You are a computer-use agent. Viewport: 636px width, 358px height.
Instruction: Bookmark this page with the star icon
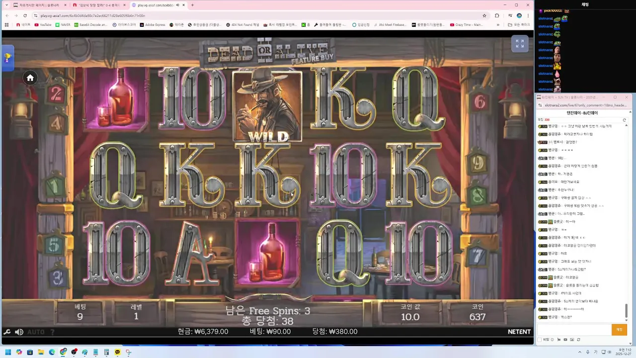(x=484, y=15)
